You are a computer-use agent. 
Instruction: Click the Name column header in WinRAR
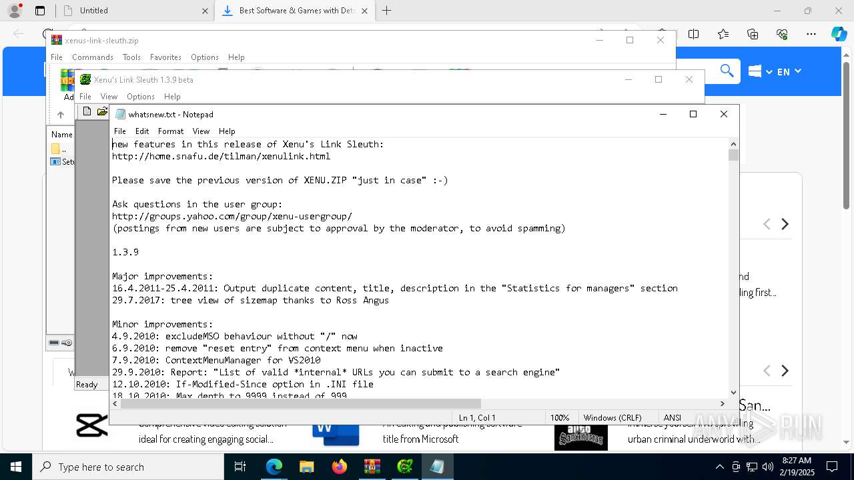(61, 134)
